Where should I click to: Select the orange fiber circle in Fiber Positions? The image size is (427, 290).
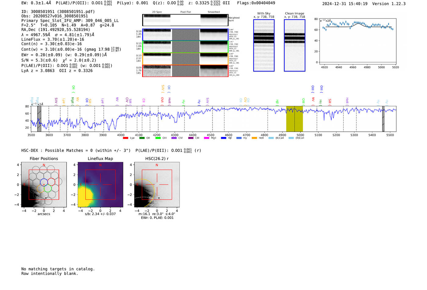coord(40,188)
